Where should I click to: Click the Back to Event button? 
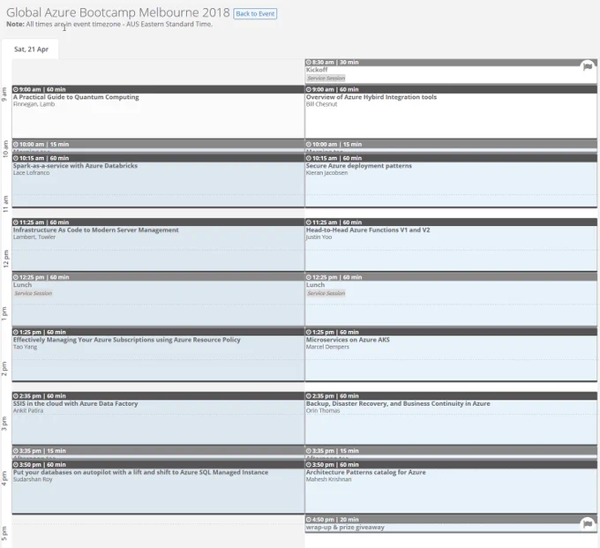coord(255,14)
